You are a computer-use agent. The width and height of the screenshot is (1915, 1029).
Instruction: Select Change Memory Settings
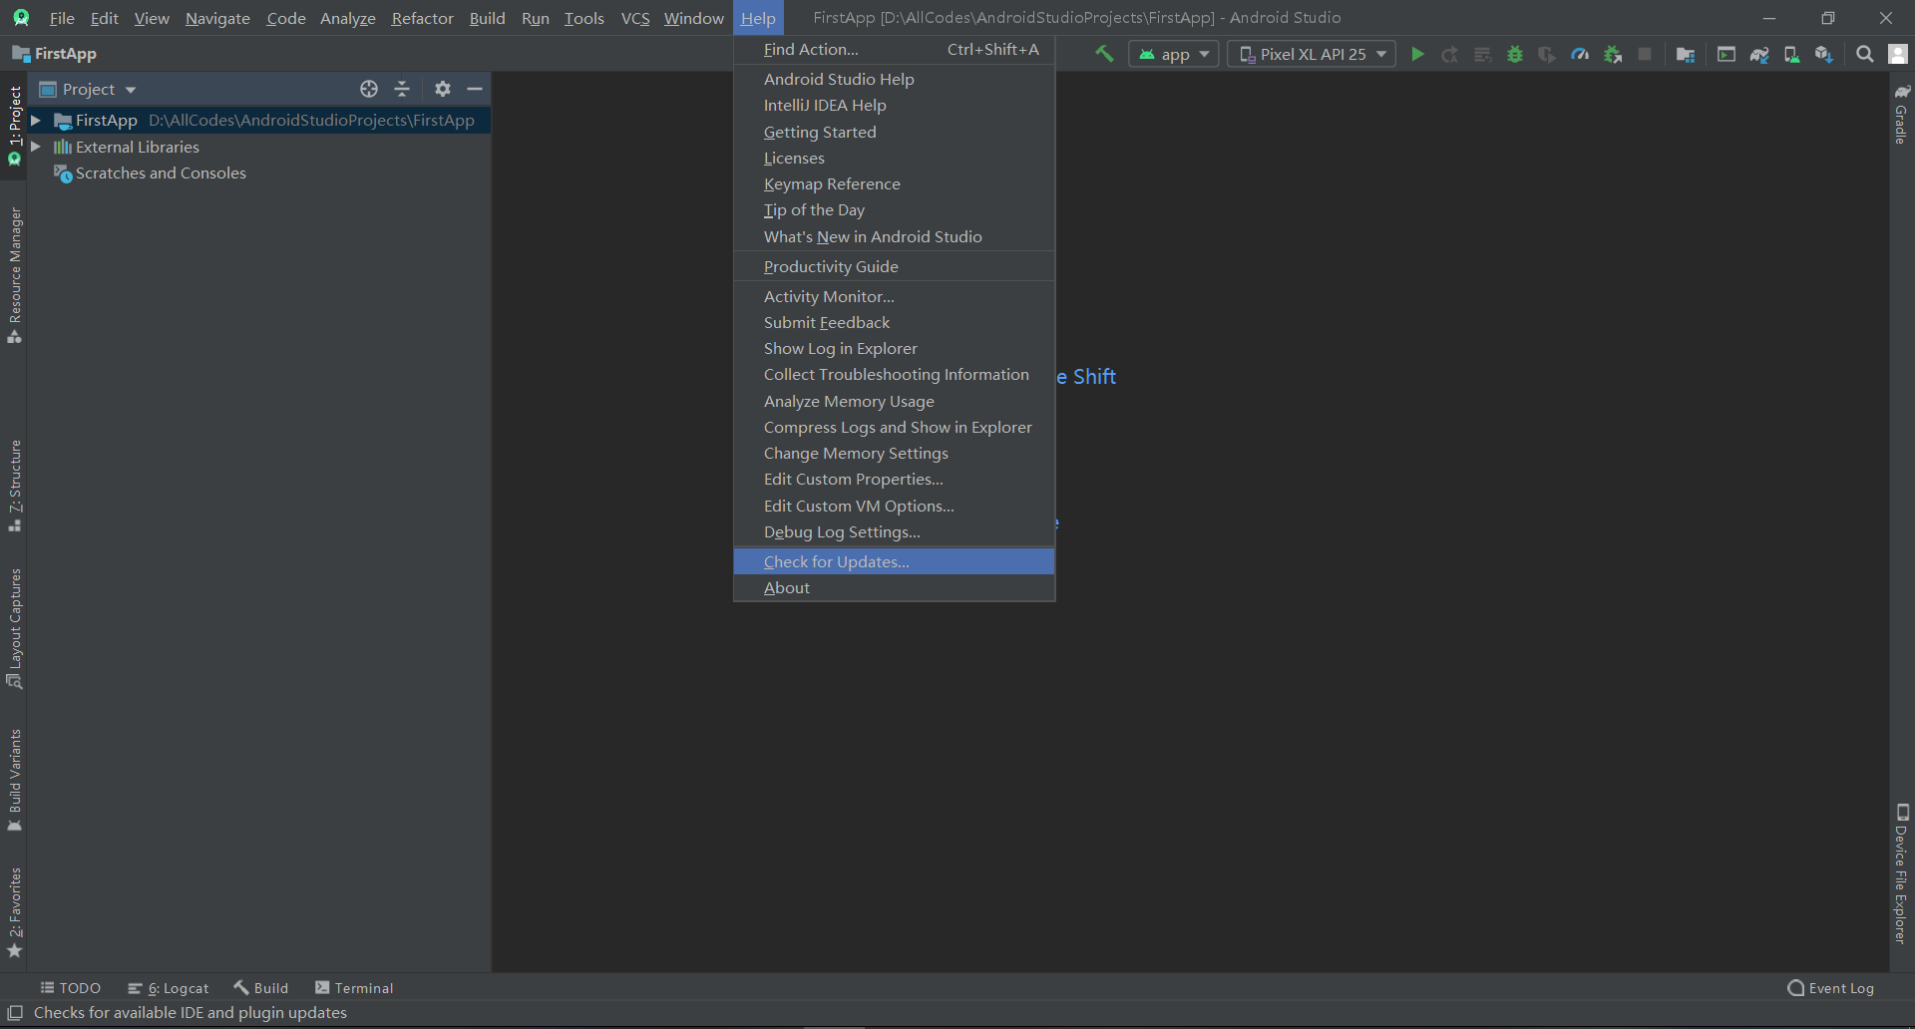tap(894, 454)
